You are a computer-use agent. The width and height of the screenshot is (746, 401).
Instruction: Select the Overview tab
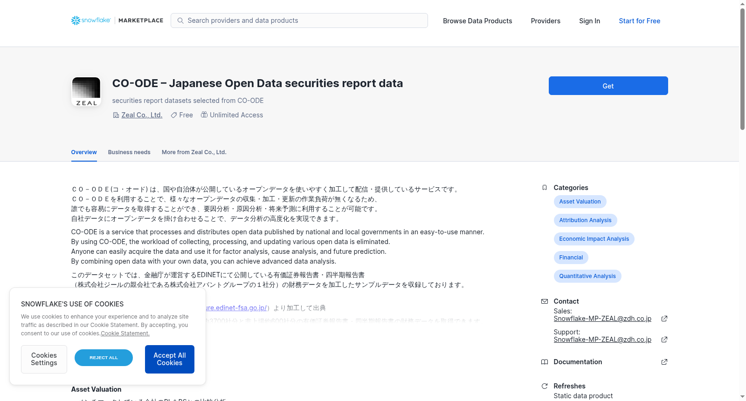(84, 152)
